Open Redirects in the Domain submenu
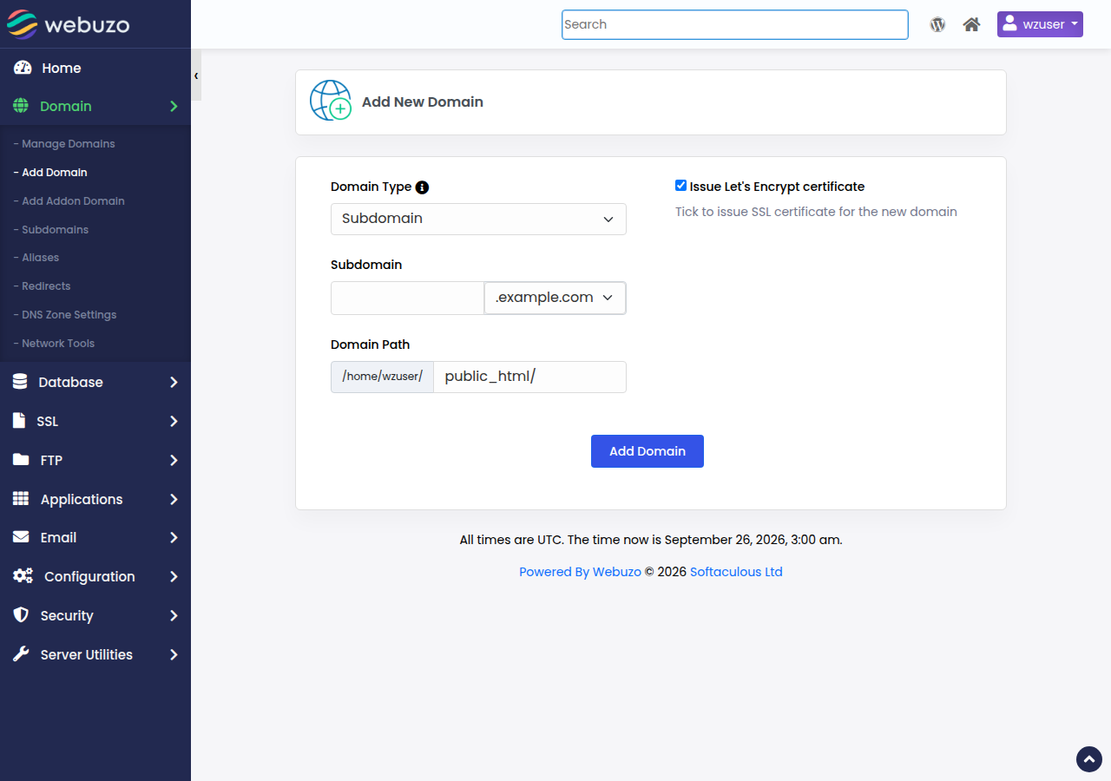 click(42, 286)
